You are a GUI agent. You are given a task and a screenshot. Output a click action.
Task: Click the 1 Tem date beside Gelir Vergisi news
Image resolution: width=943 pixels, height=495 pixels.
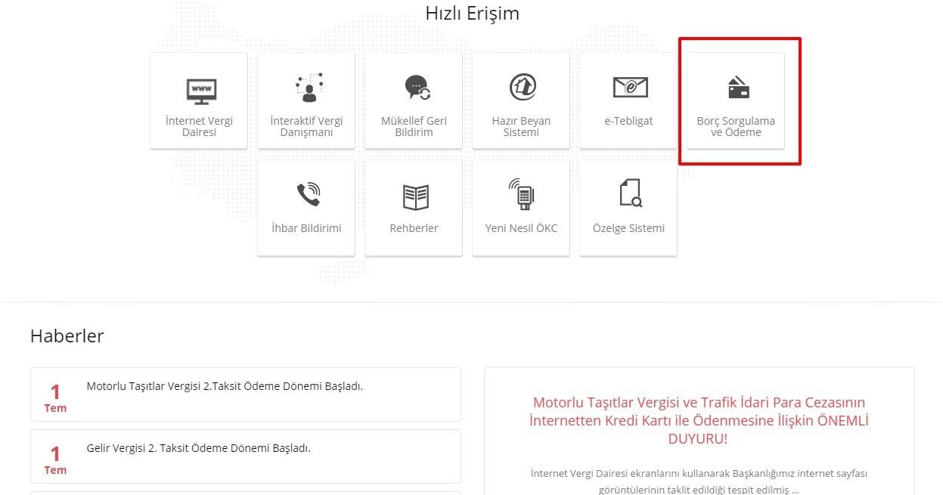point(55,459)
